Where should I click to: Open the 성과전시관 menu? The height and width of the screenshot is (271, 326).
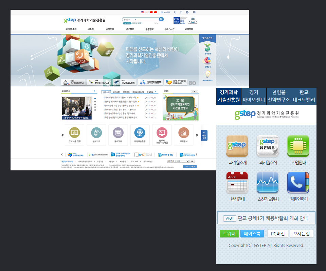169,29
